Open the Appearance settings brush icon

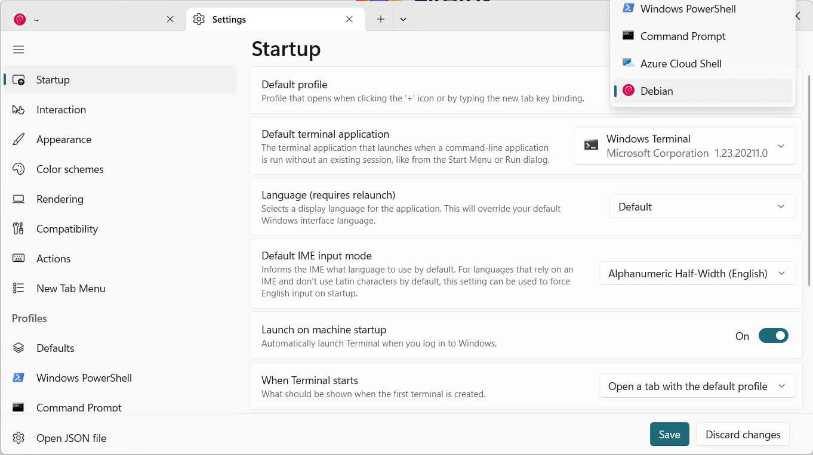(x=19, y=140)
